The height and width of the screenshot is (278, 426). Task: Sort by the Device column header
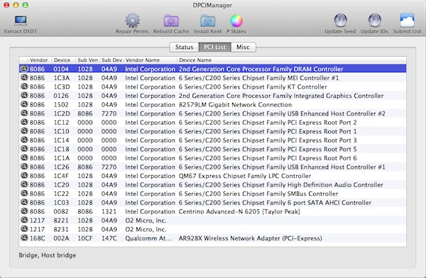pyautogui.click(x=62, y=60)
